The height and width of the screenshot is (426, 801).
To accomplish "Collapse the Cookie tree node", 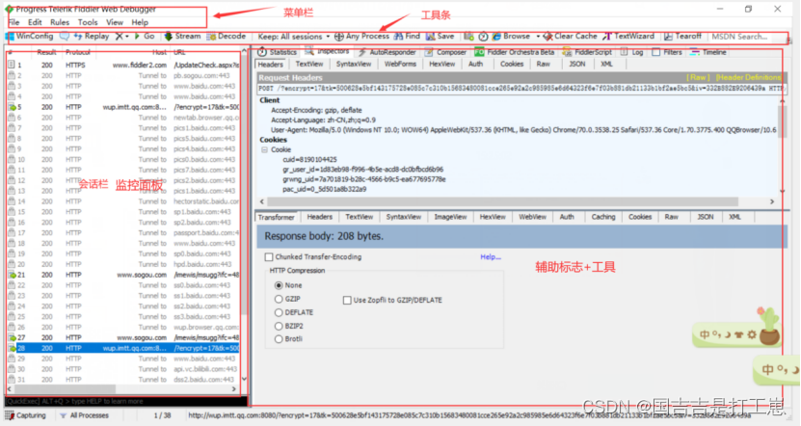I will click(x=264, y=149).
